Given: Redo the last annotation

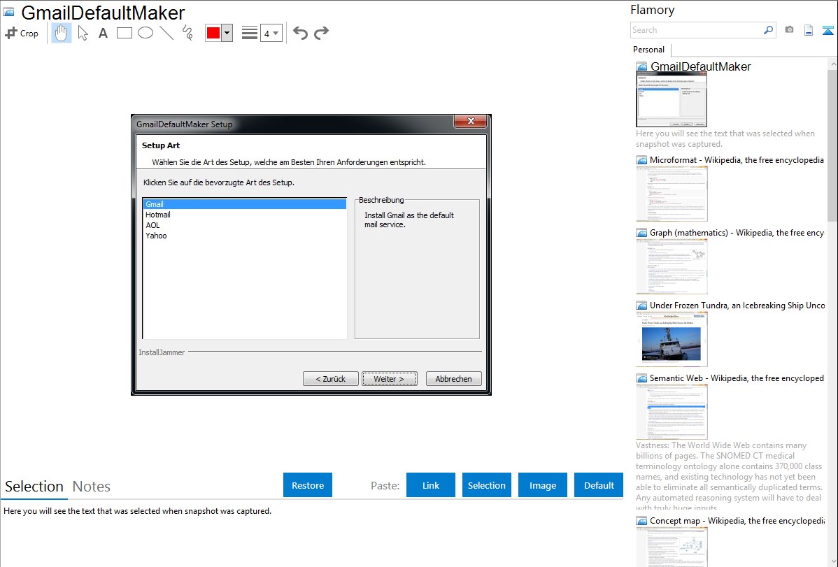Looking at the screenshot, I should point(321,33).
